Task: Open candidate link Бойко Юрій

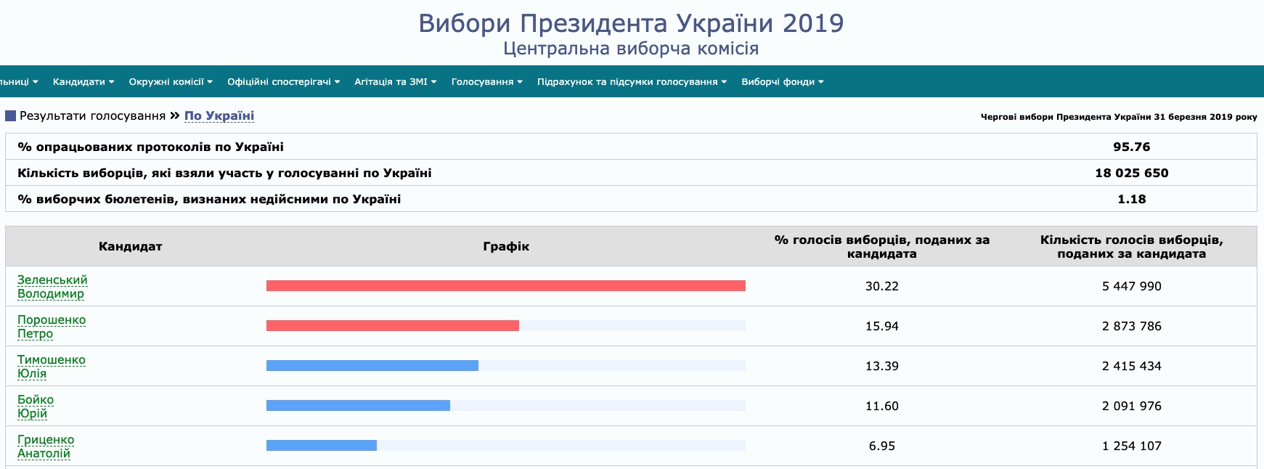Action: tap(36, 407)
